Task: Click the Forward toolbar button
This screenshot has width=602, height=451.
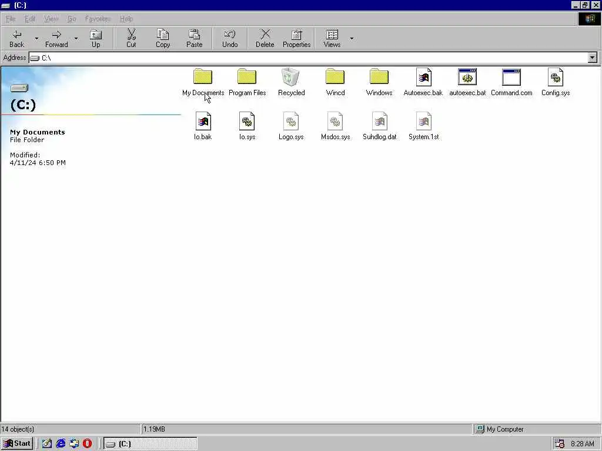Action: pyautogui.click(x=56, y=38)
